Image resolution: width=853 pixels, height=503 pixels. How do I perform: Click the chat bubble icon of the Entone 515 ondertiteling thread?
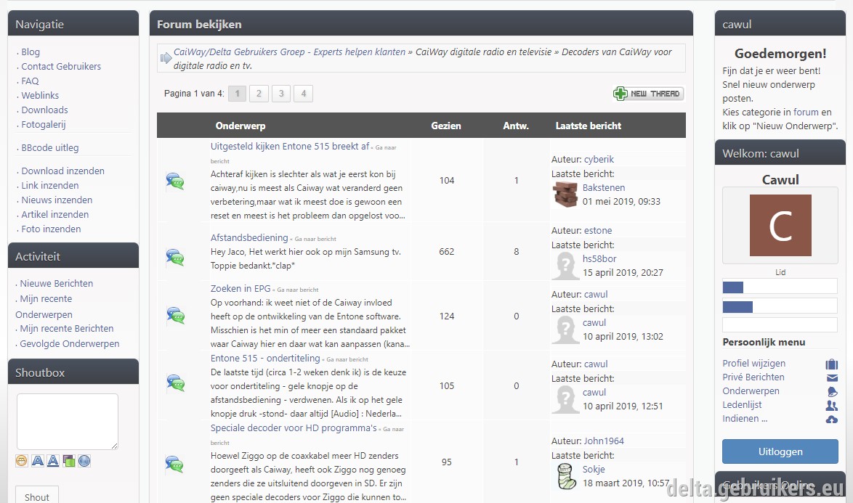tap(175, 383)
